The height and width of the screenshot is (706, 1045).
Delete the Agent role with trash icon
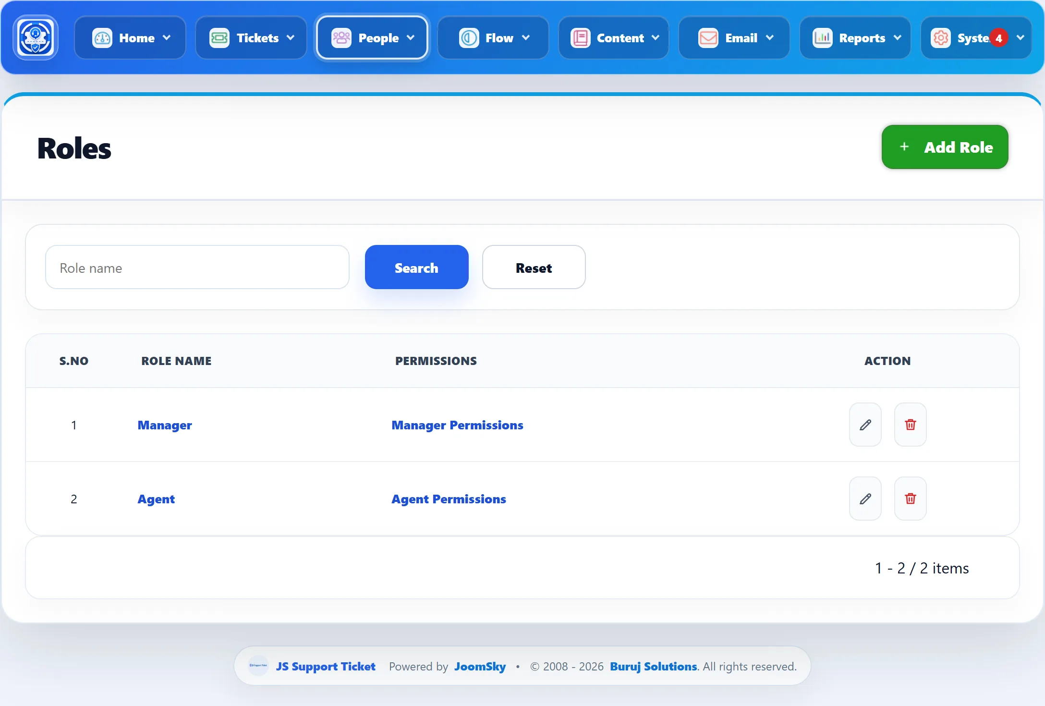coord(911,499)
